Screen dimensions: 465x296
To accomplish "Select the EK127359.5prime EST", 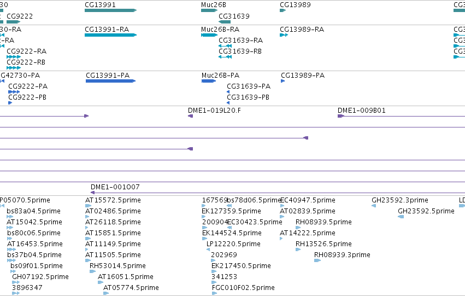I will [x=204, y=217].
